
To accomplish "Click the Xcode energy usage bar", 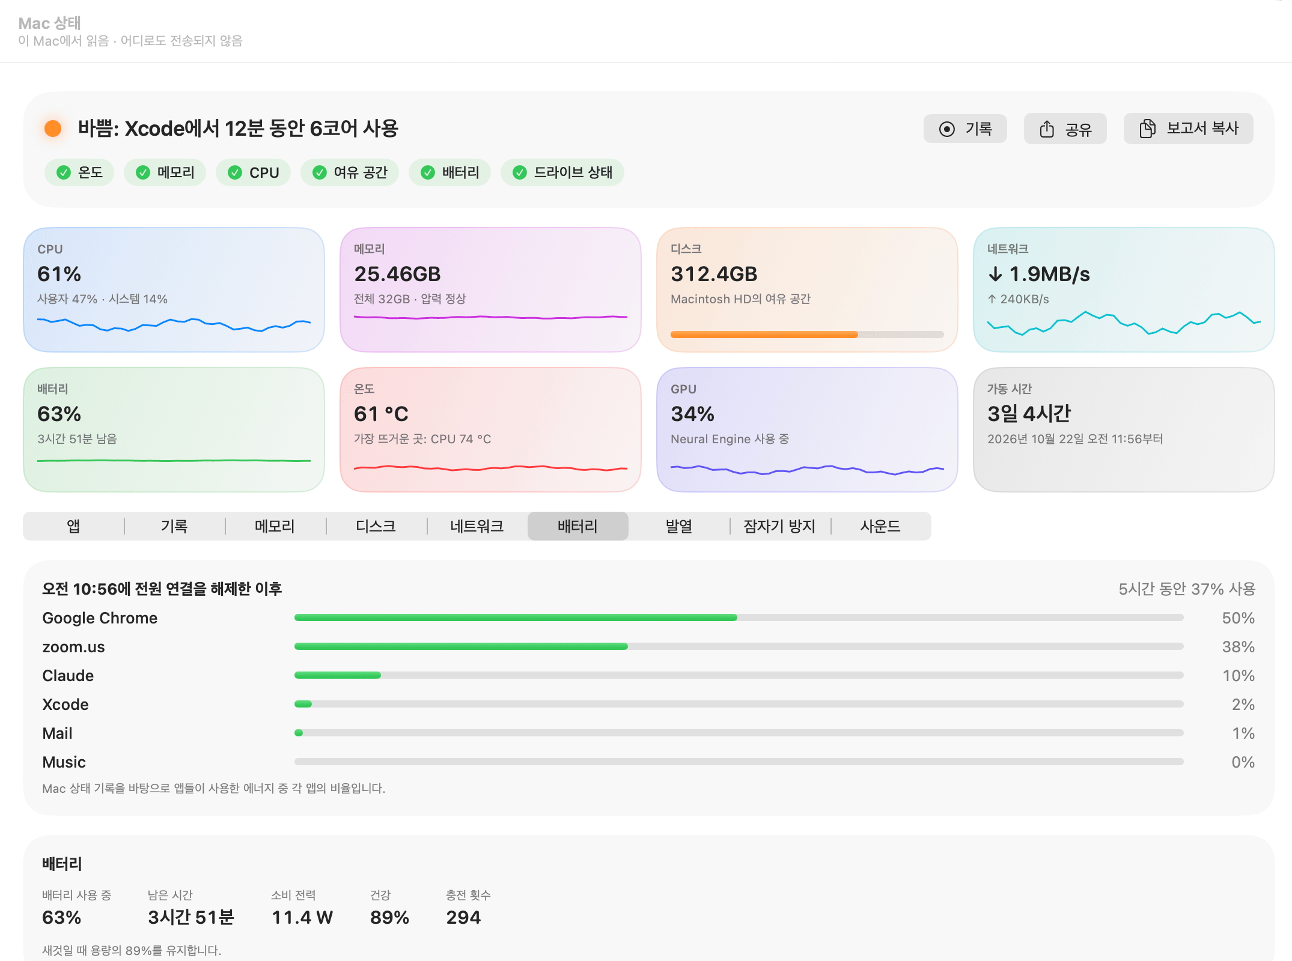I will pyautogui.click(x=739, y=704).
